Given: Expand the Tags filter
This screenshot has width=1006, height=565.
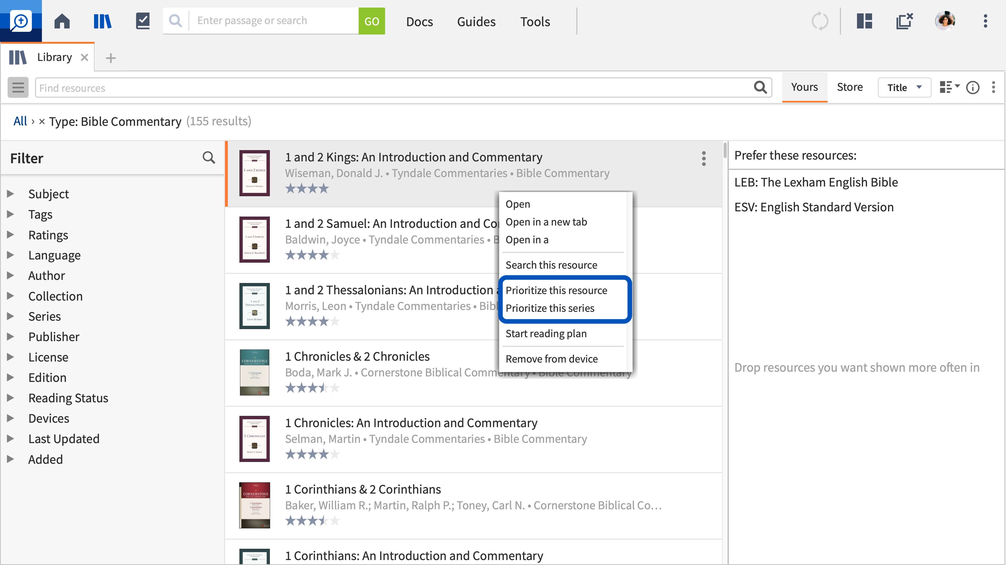Looking at the screenshot, I should point(10,214).
